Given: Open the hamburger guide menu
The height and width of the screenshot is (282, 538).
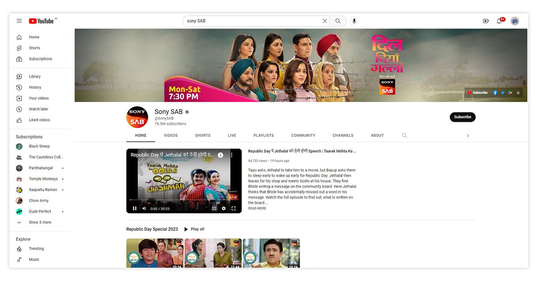Looking at the screenshot, I should pos(19,21).
